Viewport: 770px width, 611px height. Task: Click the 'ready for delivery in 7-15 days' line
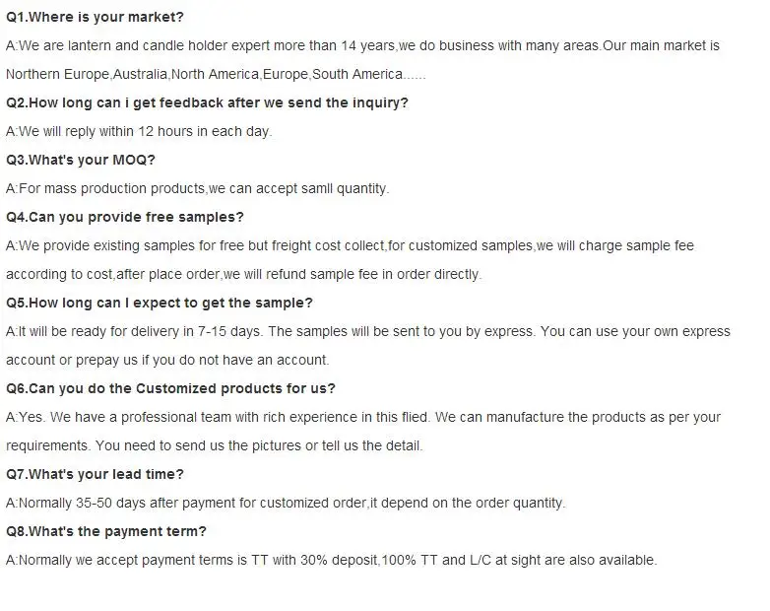(x=367, y=331)
